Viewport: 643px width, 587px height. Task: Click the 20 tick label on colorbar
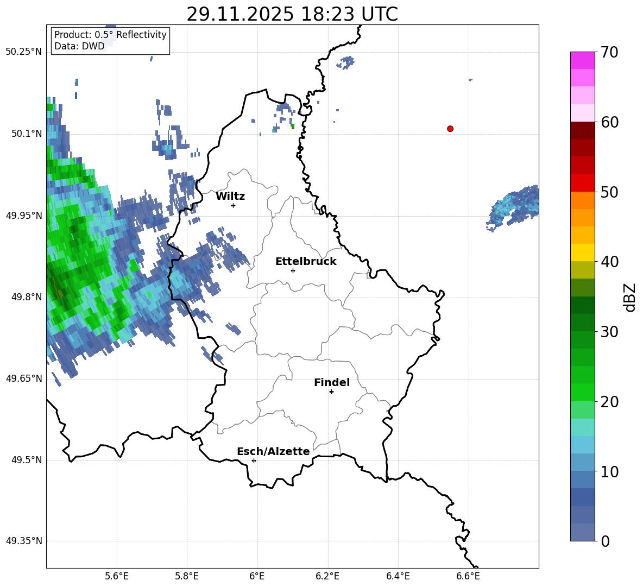pos(609,402)
